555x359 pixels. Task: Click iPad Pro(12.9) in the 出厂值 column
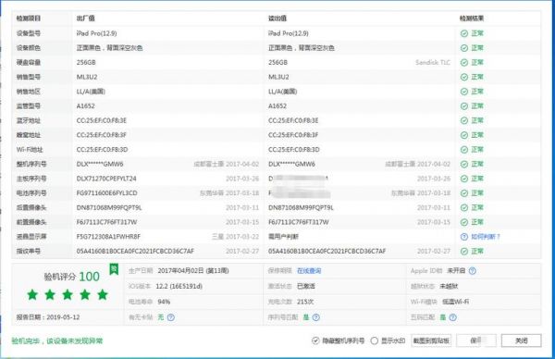[96, 33]
